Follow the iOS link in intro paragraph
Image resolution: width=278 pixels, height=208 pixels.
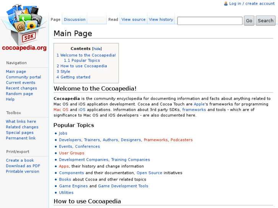[x=82, y=110]
